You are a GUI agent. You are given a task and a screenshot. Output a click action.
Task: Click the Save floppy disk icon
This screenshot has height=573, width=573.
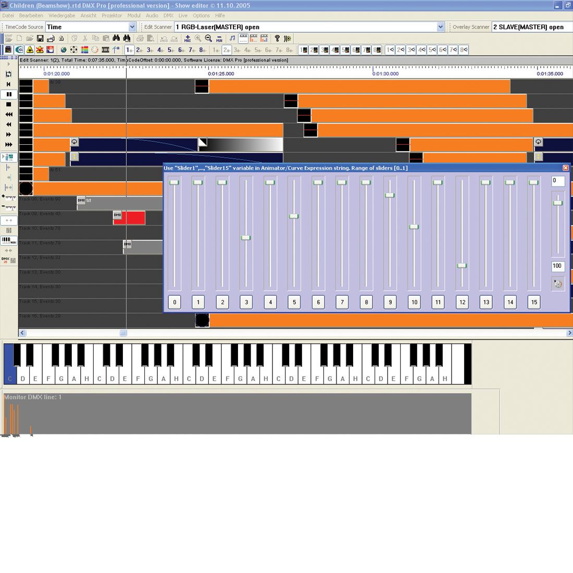[x=40, y=39]
